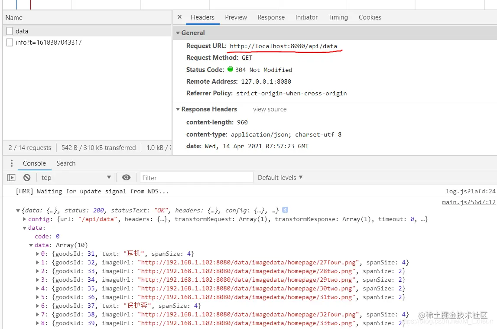Check the data request checkbox
Screen dimensions: 497x329
10,31
